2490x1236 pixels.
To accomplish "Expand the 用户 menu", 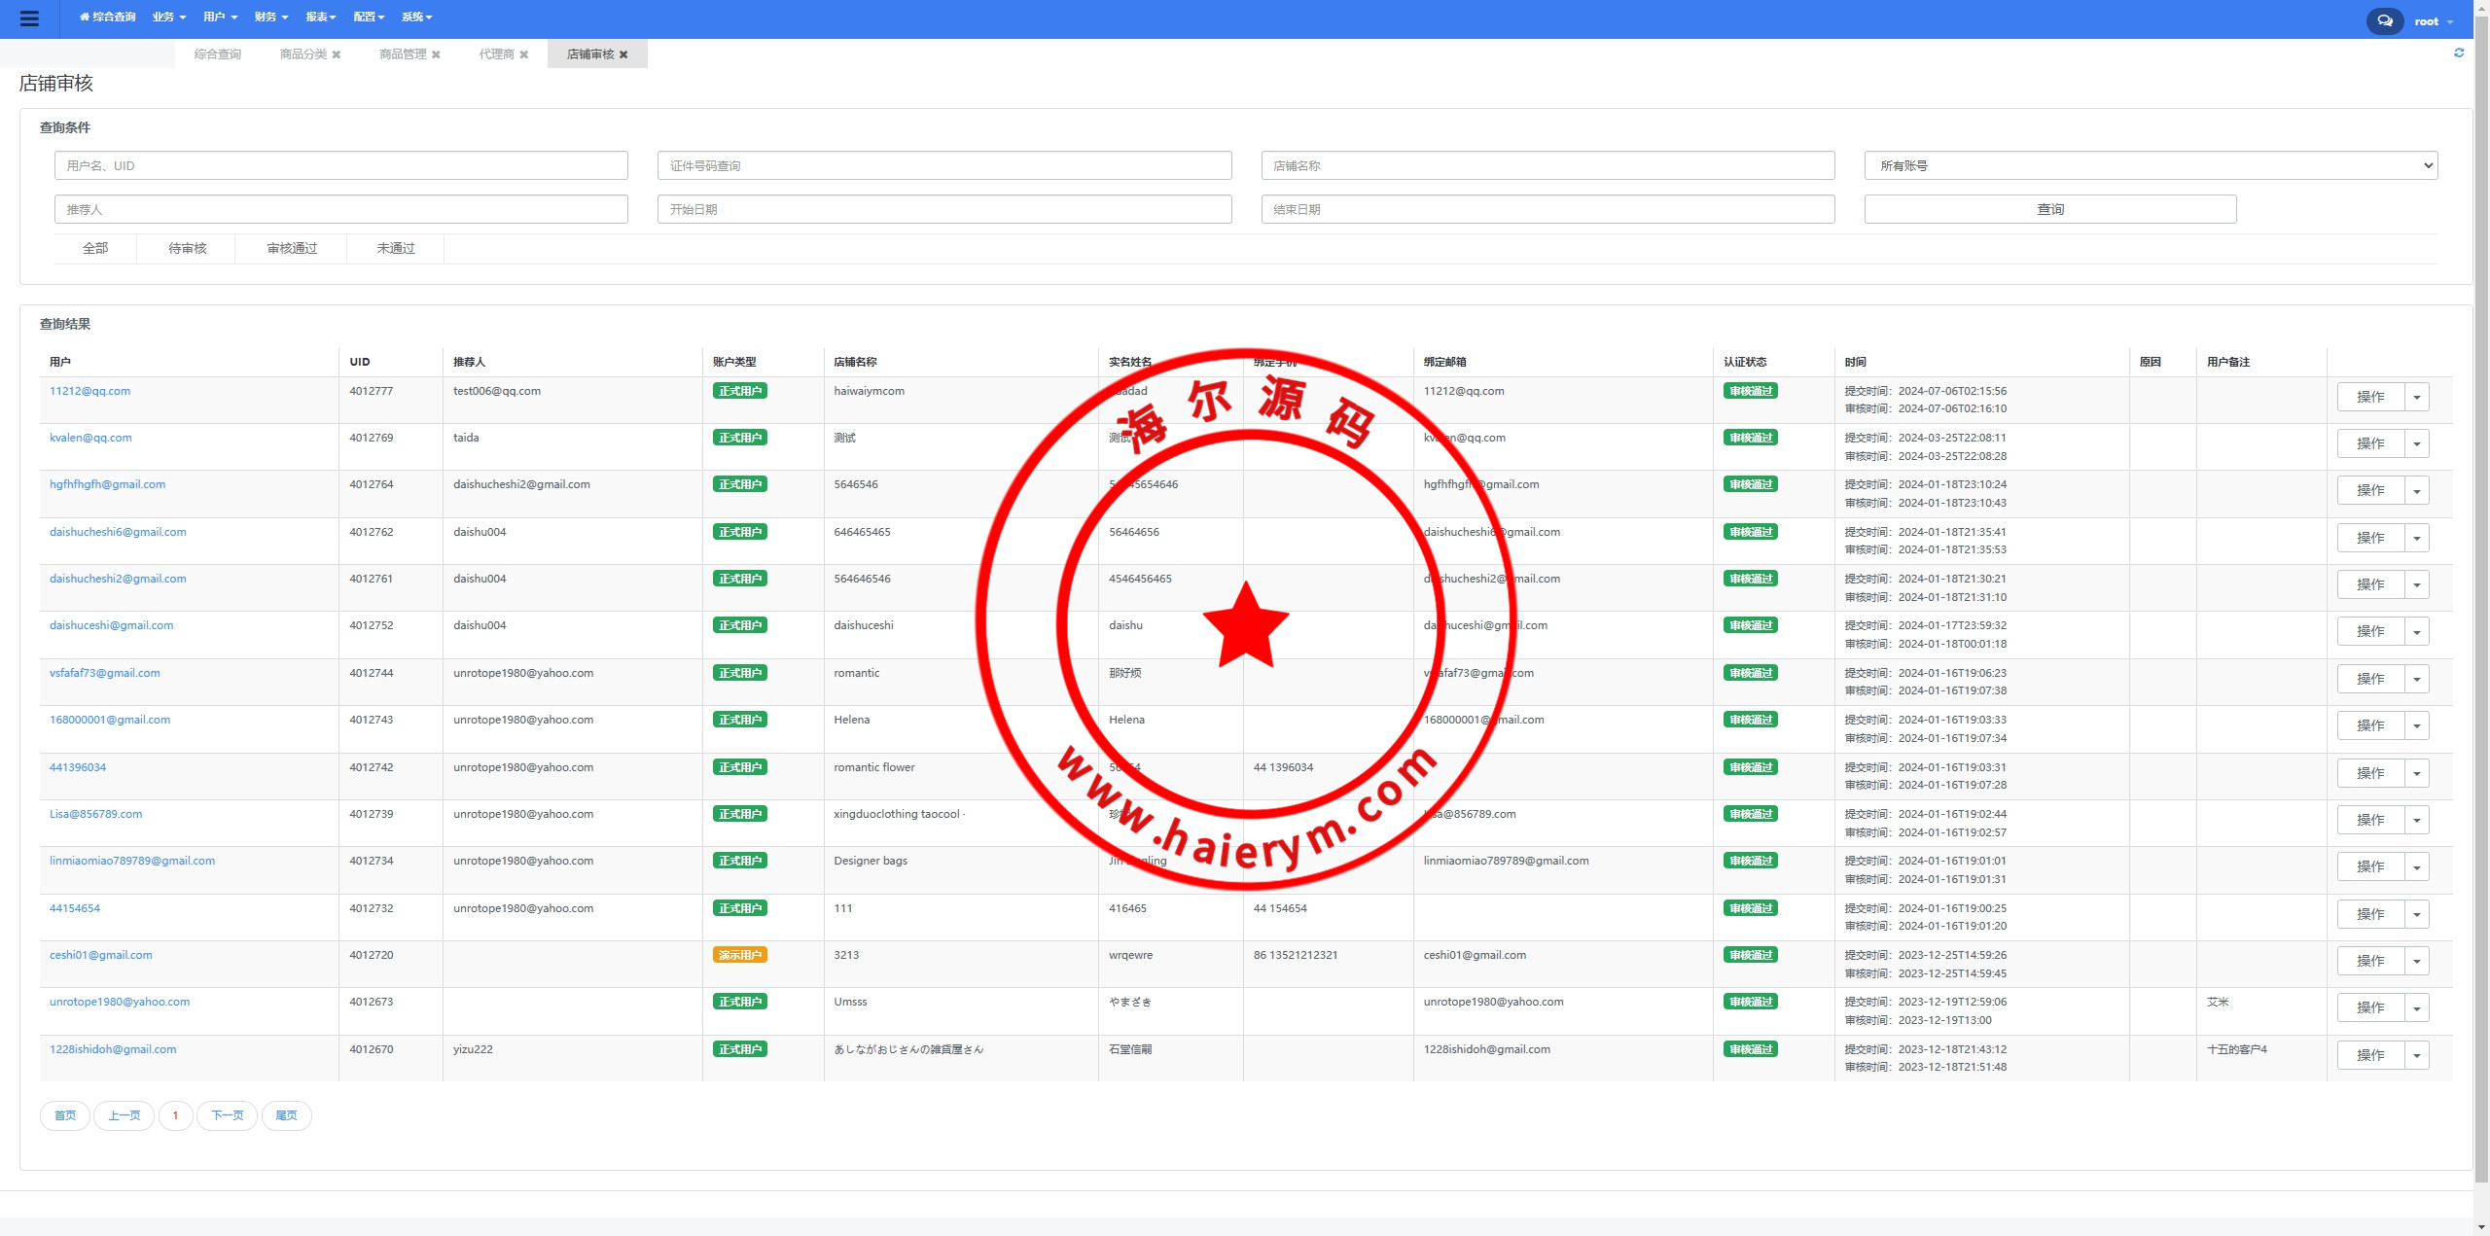I will coord(221,17).
